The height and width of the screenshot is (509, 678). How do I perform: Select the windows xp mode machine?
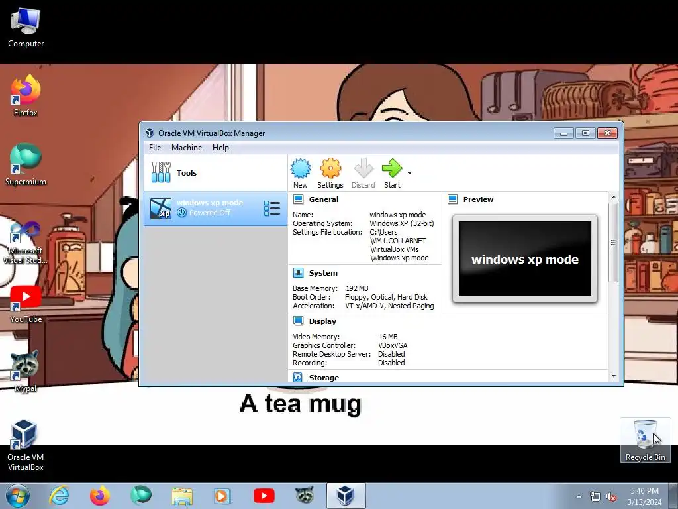point(215,209)
